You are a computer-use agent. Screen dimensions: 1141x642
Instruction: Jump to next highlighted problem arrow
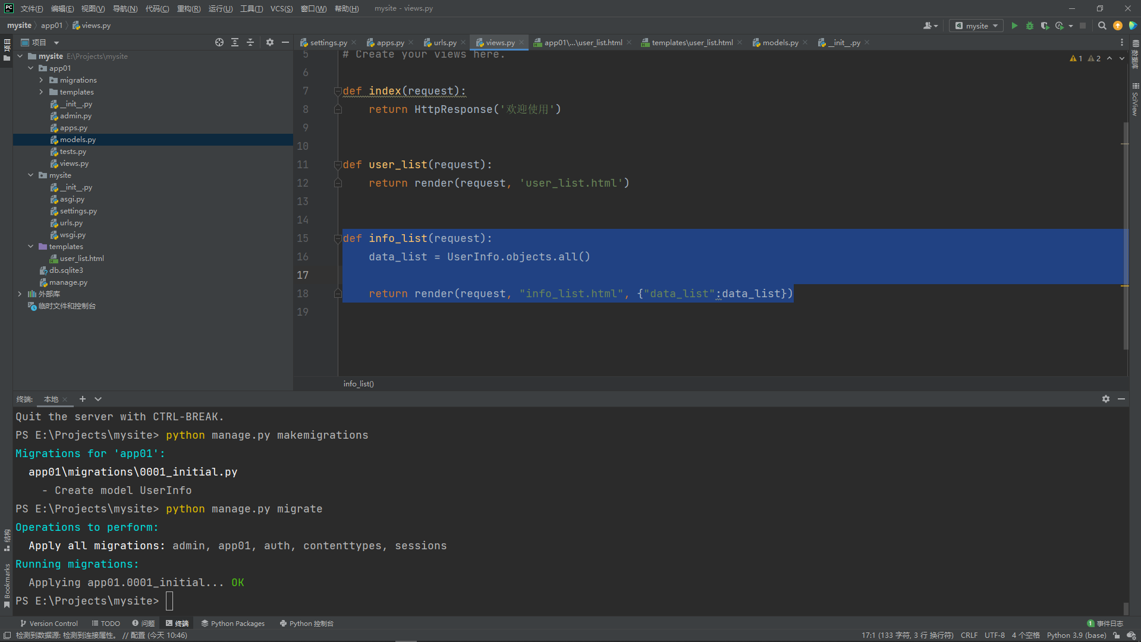pos(1122,58)
